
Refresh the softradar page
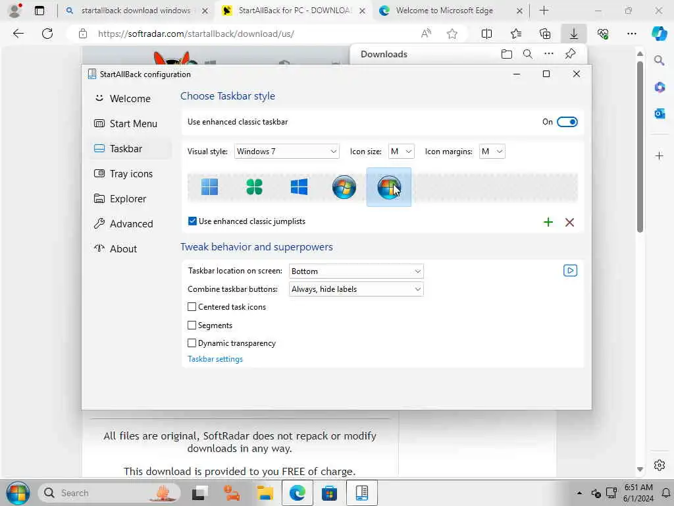(x=47, y=34)
